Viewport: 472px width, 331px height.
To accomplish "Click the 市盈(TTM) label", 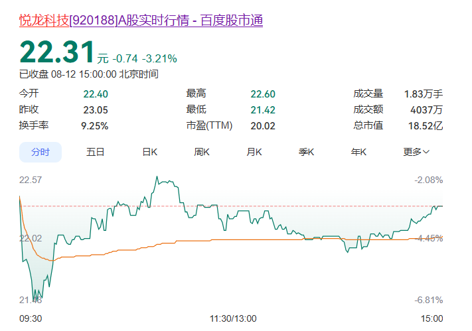I will 209,125.
